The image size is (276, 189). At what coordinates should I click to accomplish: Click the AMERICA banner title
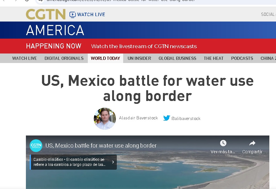(x=55, y=30)
